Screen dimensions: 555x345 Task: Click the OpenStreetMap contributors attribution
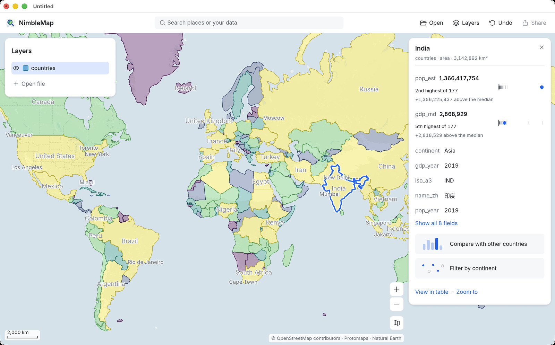point(306,338)
